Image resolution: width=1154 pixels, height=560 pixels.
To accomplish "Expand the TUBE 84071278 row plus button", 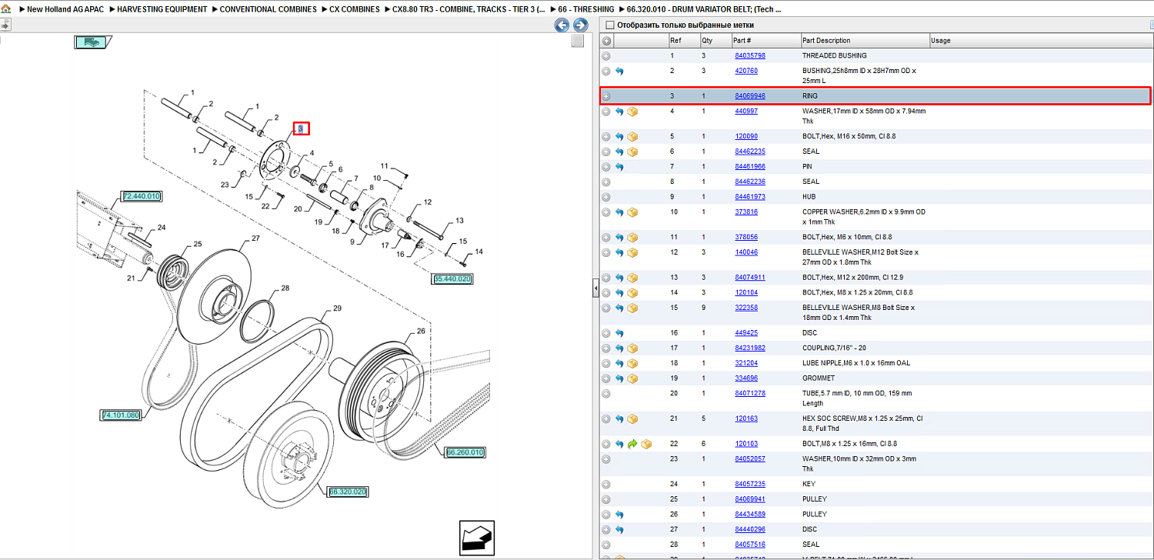I will [606, 394].
